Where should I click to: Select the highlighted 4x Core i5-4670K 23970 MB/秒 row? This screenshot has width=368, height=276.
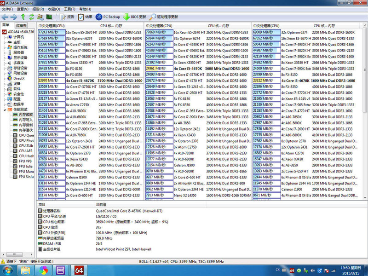(91, 80)
